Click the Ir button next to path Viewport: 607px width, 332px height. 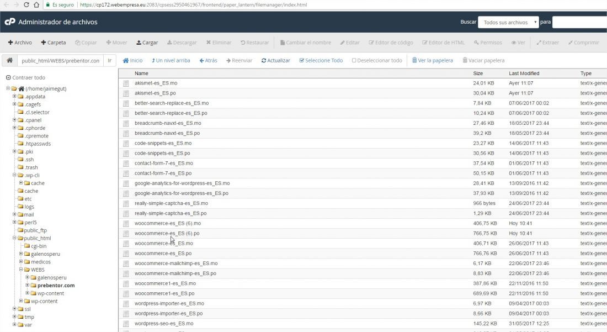click(x=110, y=60)
